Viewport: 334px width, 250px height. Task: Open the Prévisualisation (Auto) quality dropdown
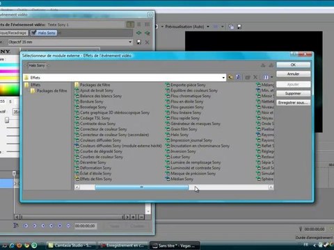[208, 26]
